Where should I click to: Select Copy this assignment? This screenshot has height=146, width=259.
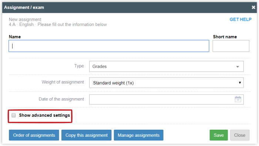(x=86, y=135)
